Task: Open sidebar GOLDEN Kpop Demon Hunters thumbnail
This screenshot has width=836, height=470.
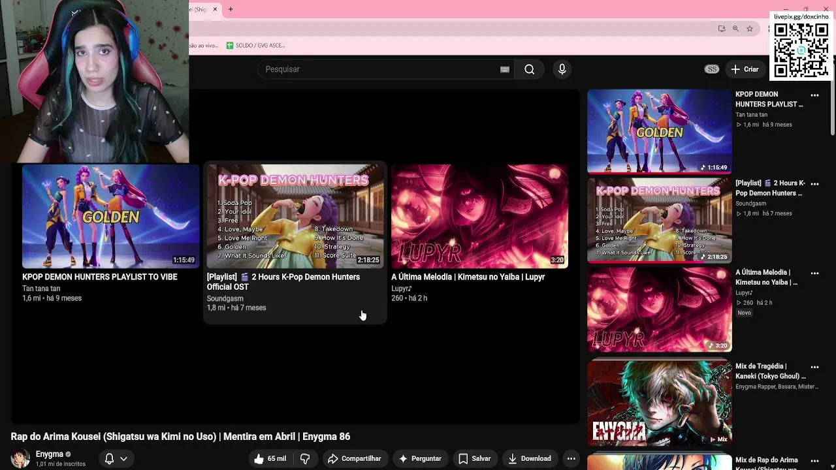Action: coord(660,131)
